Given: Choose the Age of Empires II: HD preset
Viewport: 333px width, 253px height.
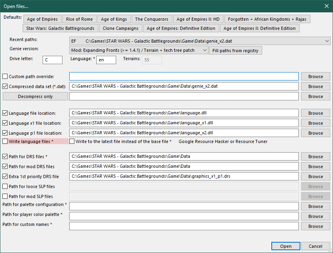Looking at the screenshot, I should click(x=198, y=19).
